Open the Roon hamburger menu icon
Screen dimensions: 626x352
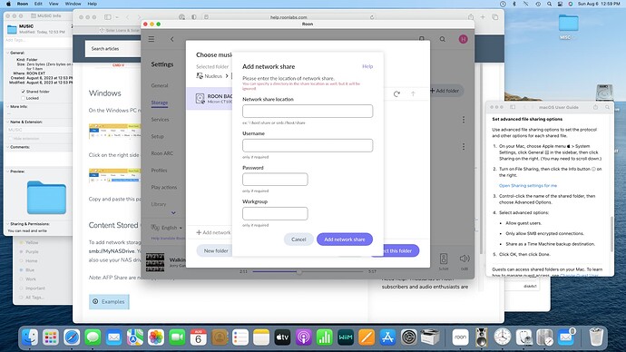(152, 39)
